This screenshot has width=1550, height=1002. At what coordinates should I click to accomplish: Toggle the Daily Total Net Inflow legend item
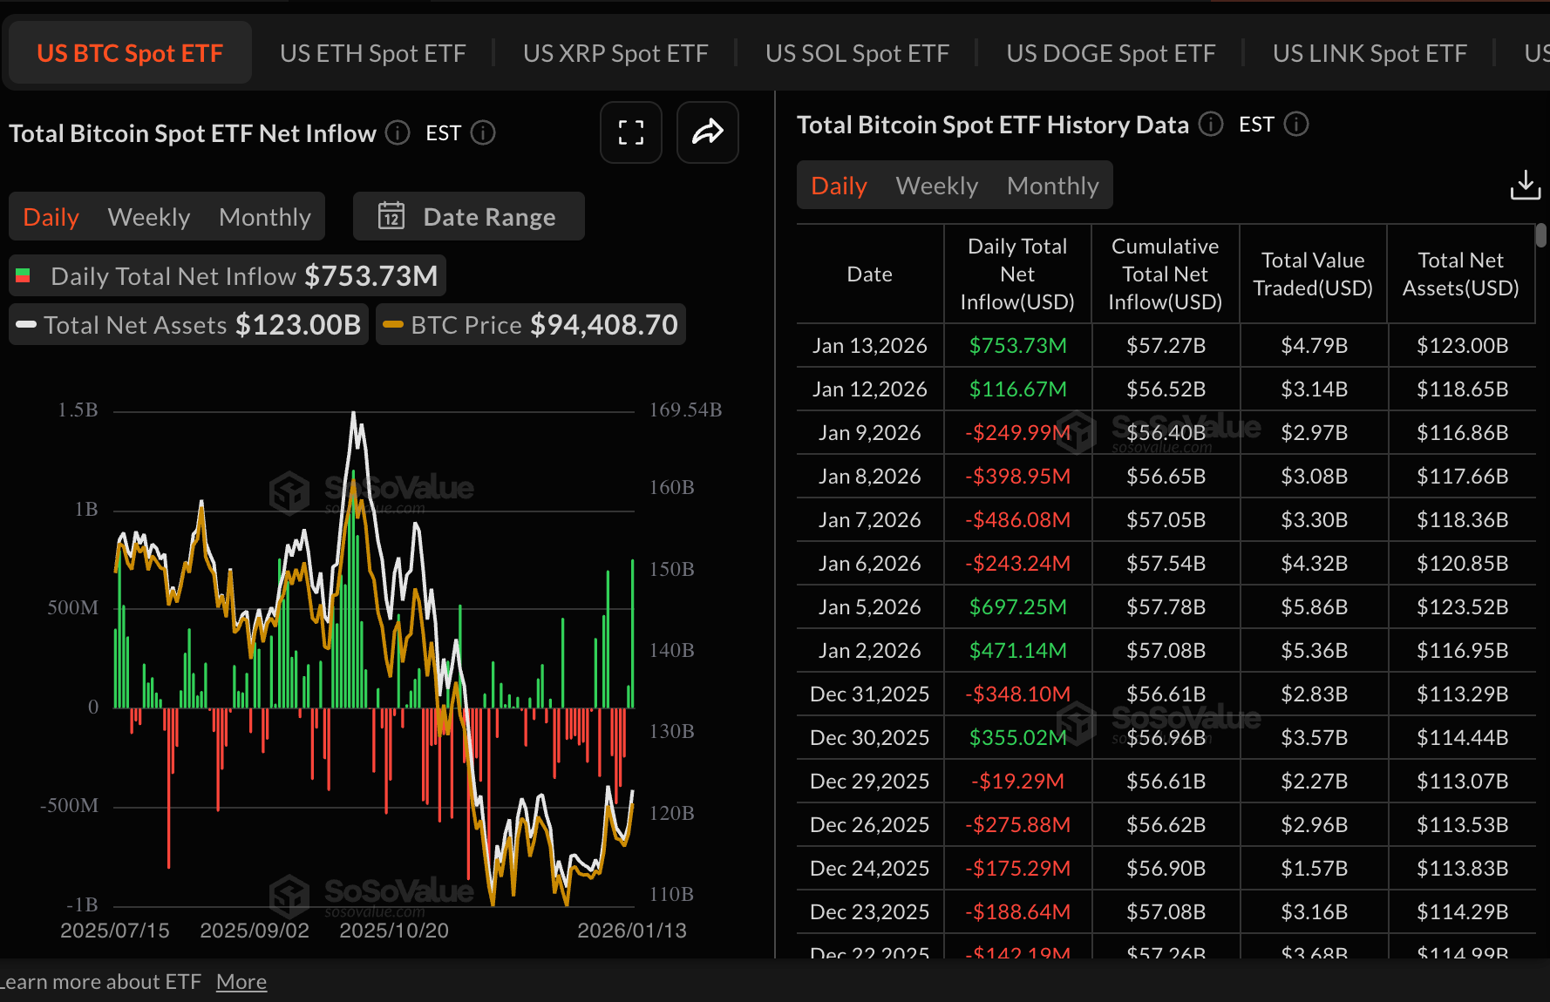[226, 275]
